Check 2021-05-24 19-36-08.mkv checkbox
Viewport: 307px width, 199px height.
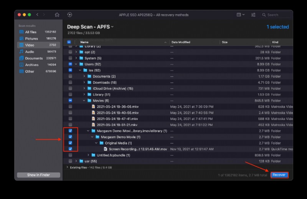click(x=70, y=107)
